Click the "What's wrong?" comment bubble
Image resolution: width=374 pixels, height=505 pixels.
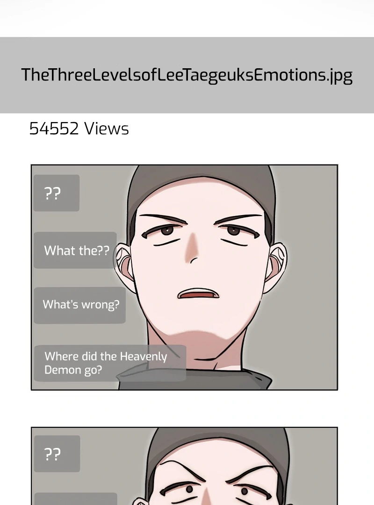[79, 305]
